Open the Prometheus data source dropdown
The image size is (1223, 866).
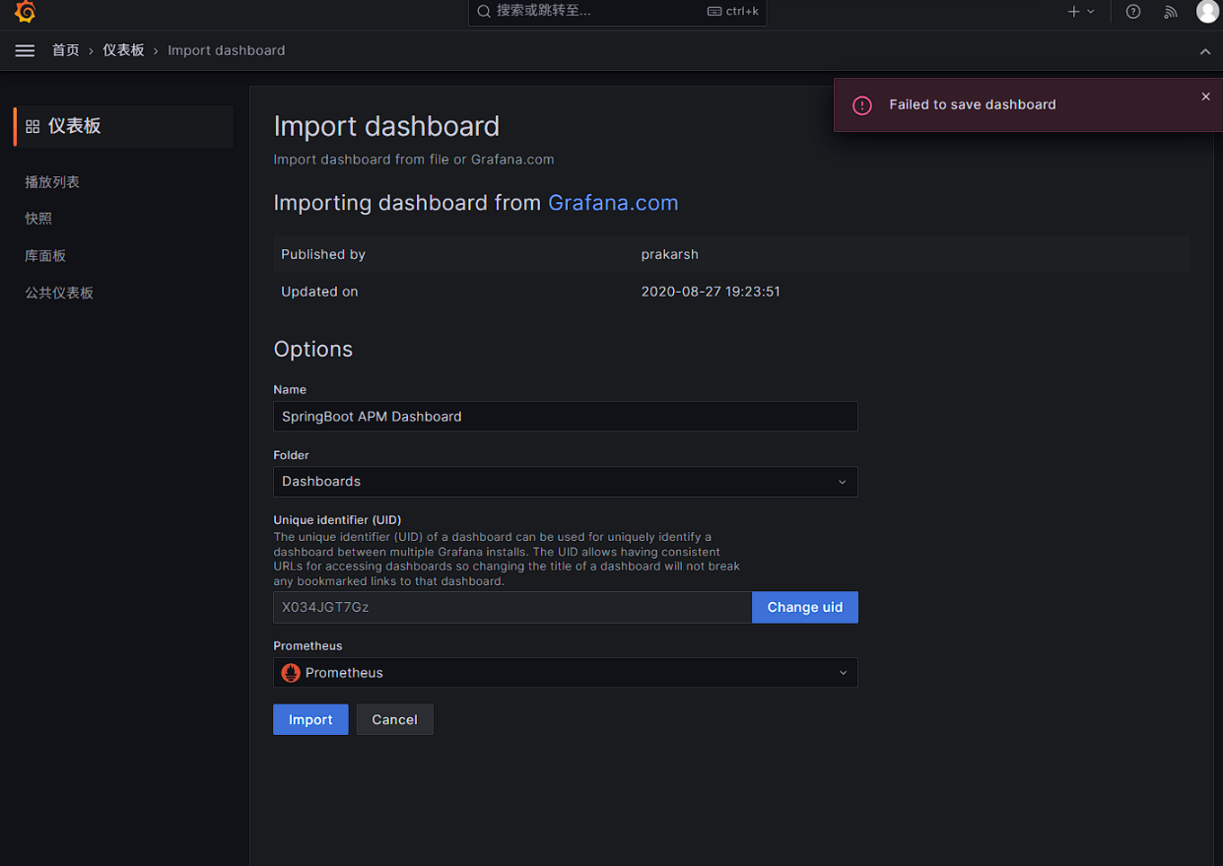click(566, 673)
